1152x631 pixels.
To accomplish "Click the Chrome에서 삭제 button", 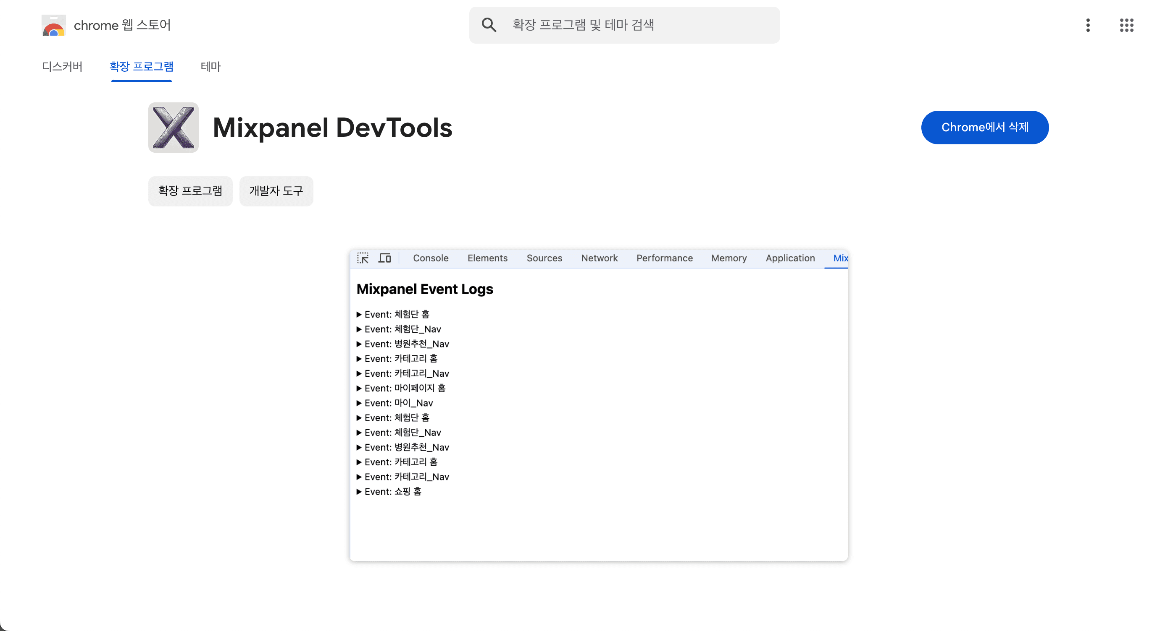I will coord(985,127).
